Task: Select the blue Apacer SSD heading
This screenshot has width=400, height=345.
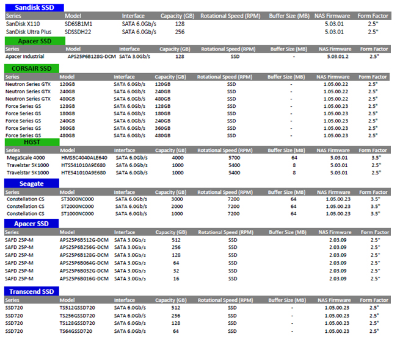Action: click(31, 224)
